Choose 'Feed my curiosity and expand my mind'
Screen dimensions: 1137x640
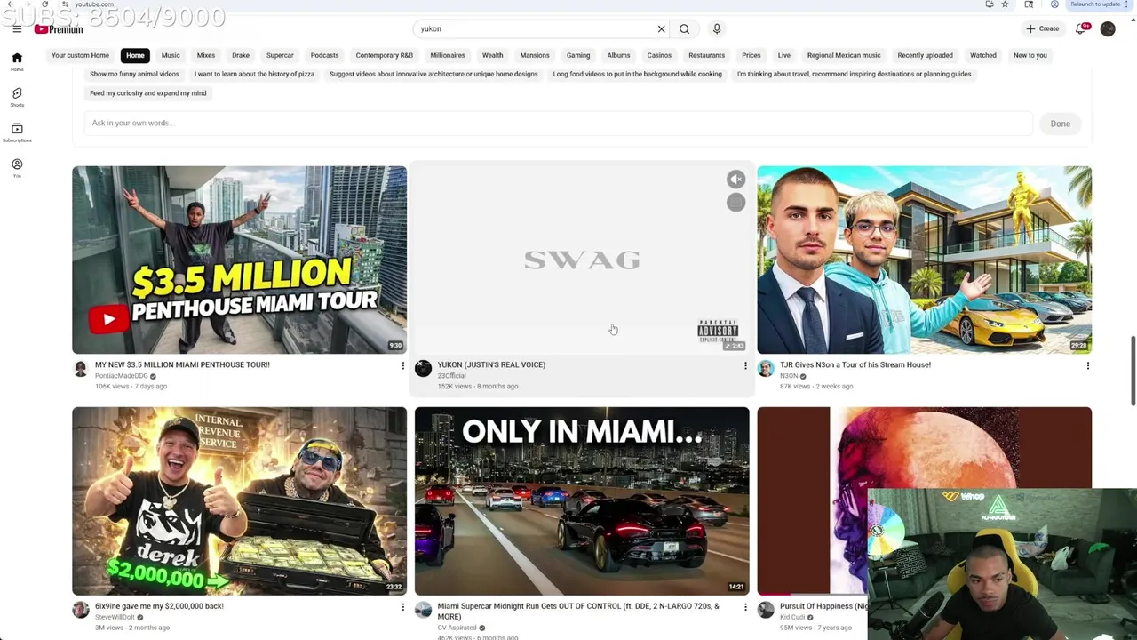[x=148, y=93]
